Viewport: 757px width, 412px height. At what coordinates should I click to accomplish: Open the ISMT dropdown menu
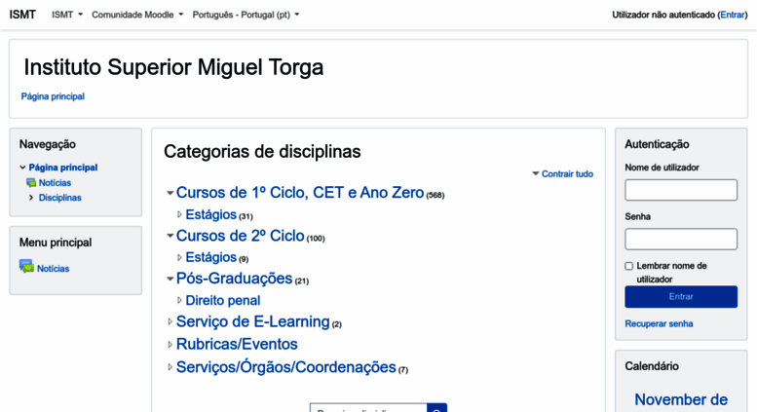pyautogui.click(x=67, y=15)
